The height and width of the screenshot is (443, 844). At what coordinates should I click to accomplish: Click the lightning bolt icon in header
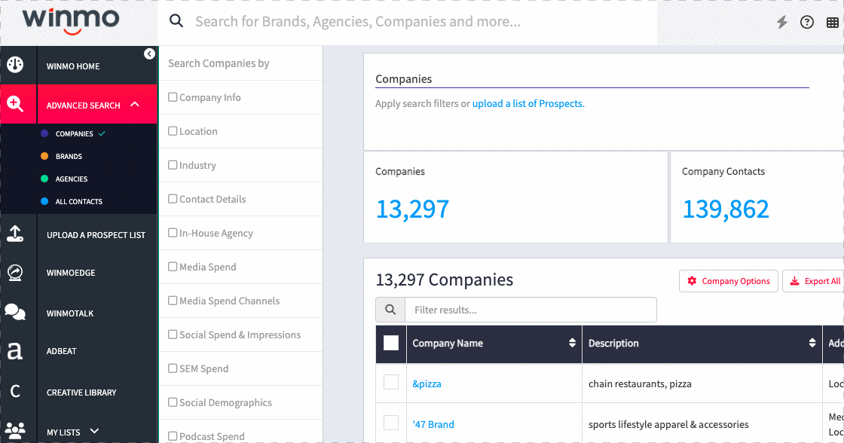[x=782, y=22]
